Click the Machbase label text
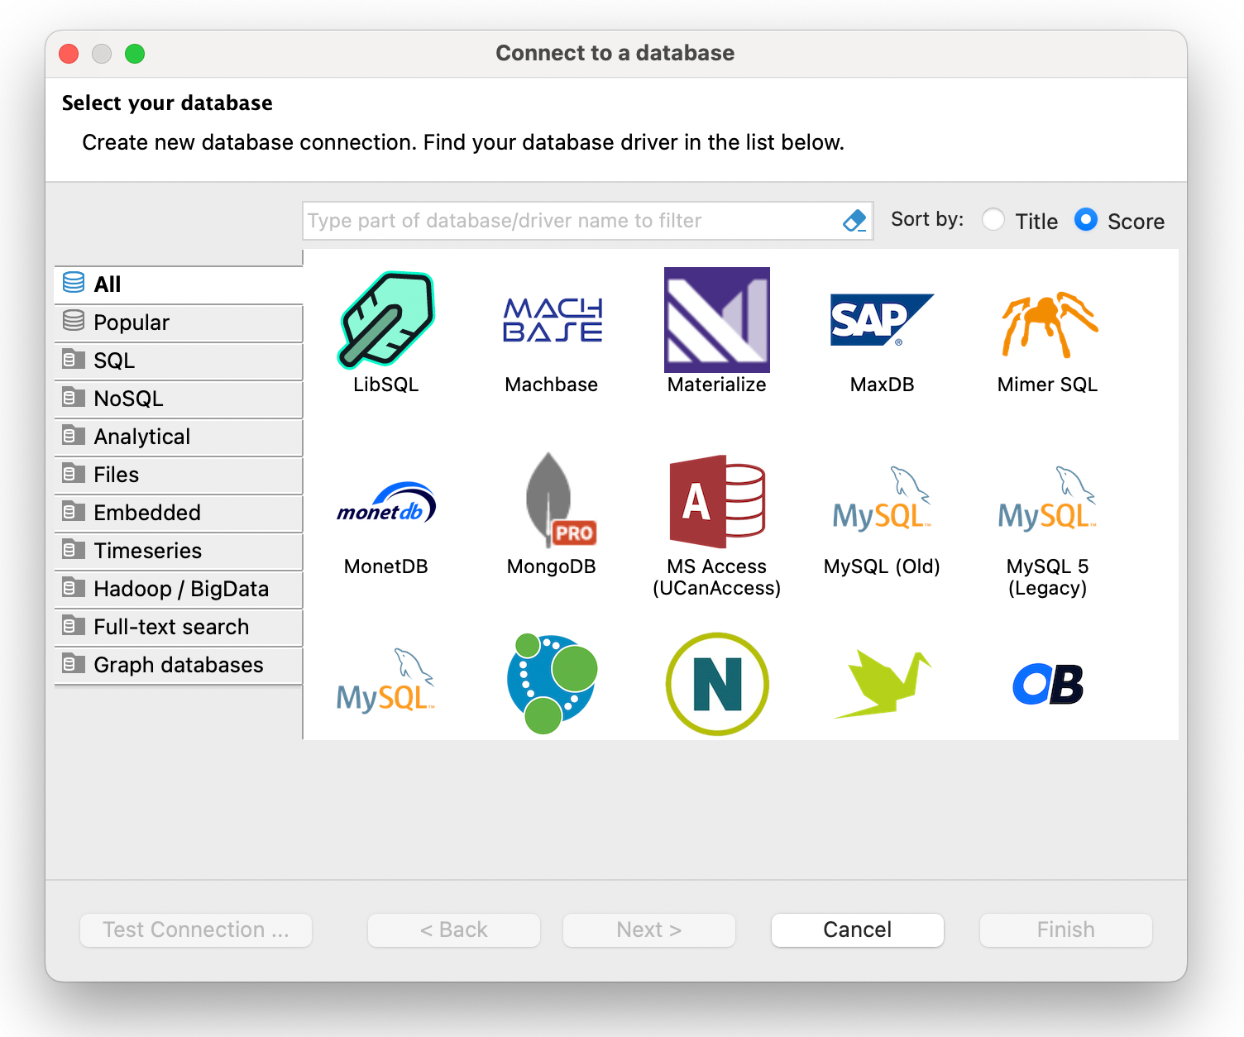 (552, 385)
